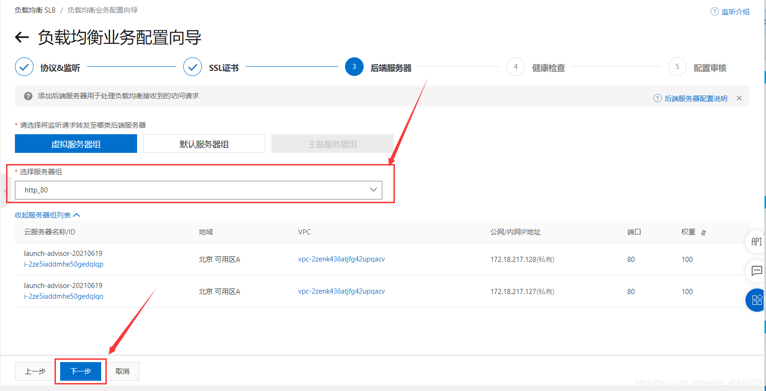Sort the table by 权重 column

(x=704, y=233)
